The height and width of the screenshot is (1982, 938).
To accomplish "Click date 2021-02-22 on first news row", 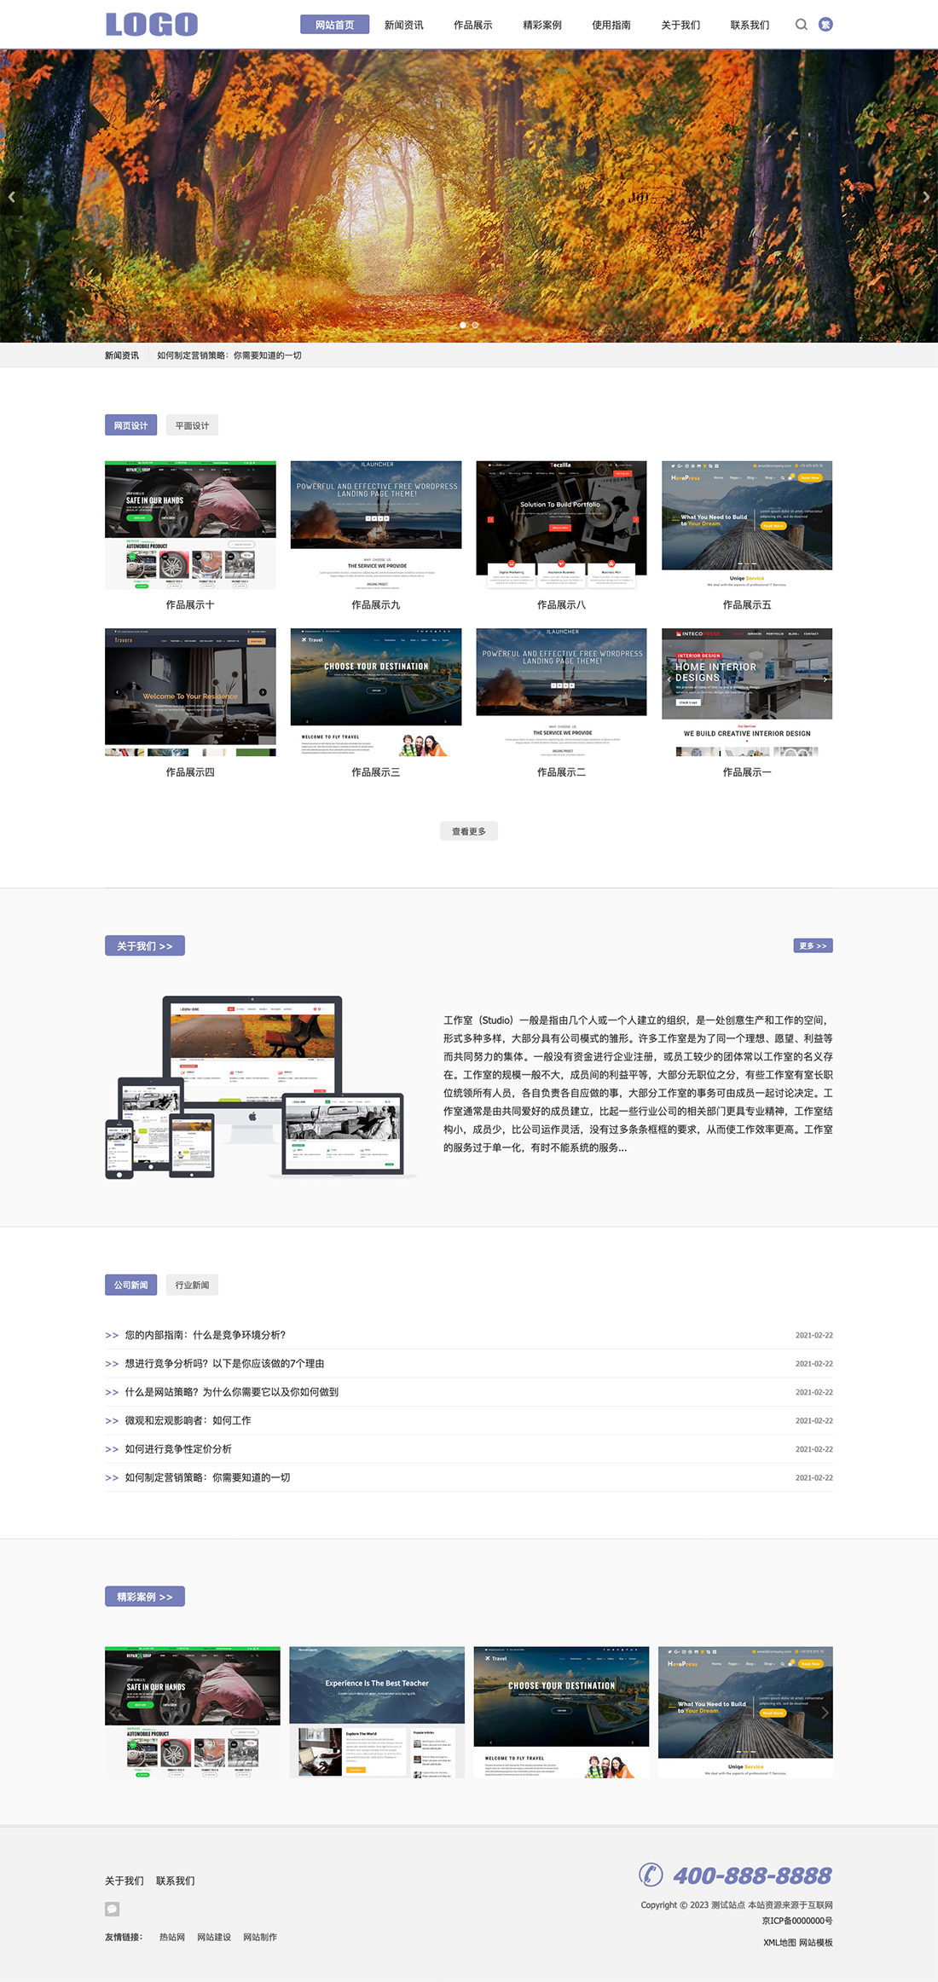I will pos(814,1335).
